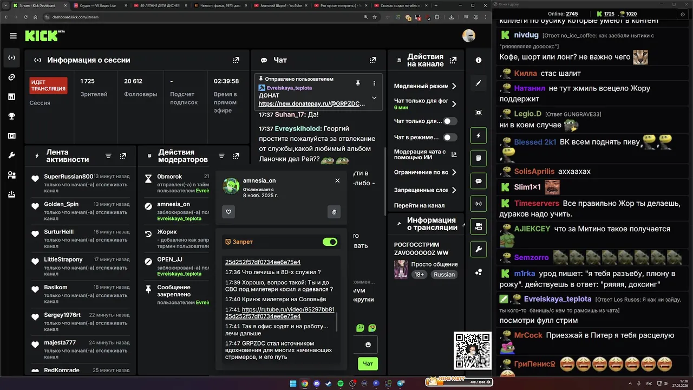Open the info icon in the right toolbar
This screenshot has width=693, height=390.
[x=479, y=60]
